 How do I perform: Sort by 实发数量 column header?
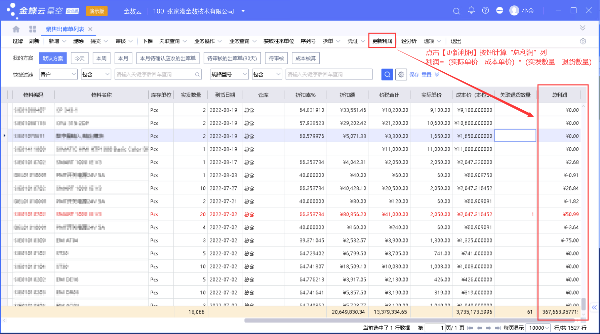[191, 95]
